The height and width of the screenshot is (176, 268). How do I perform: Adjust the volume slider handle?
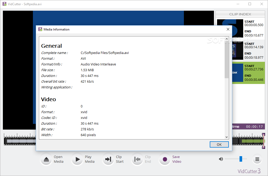tap(241, 159)
